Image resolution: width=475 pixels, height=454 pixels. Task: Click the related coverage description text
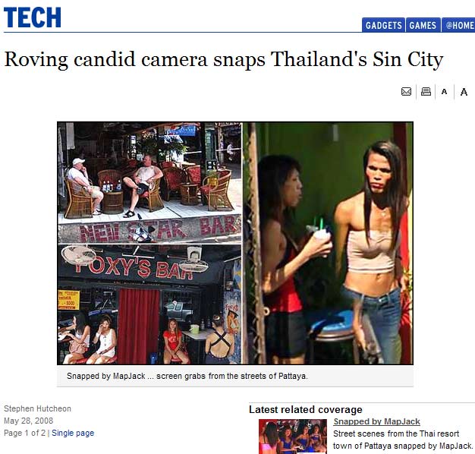coord(403,440)
